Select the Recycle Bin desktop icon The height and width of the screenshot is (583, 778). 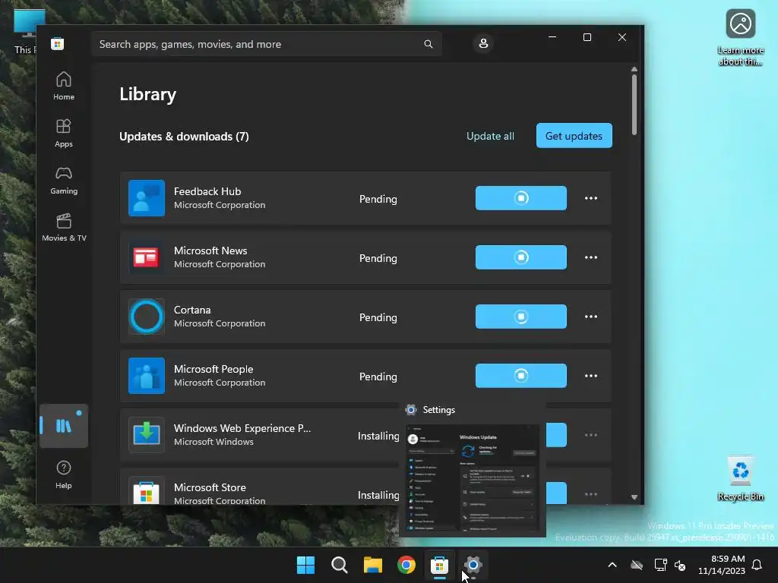pyautogui.click(x=740, y=478)
